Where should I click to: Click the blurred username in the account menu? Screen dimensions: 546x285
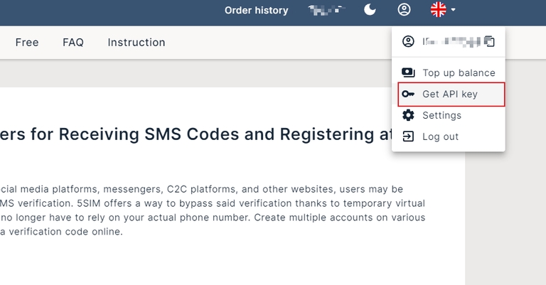pos(451,41)
